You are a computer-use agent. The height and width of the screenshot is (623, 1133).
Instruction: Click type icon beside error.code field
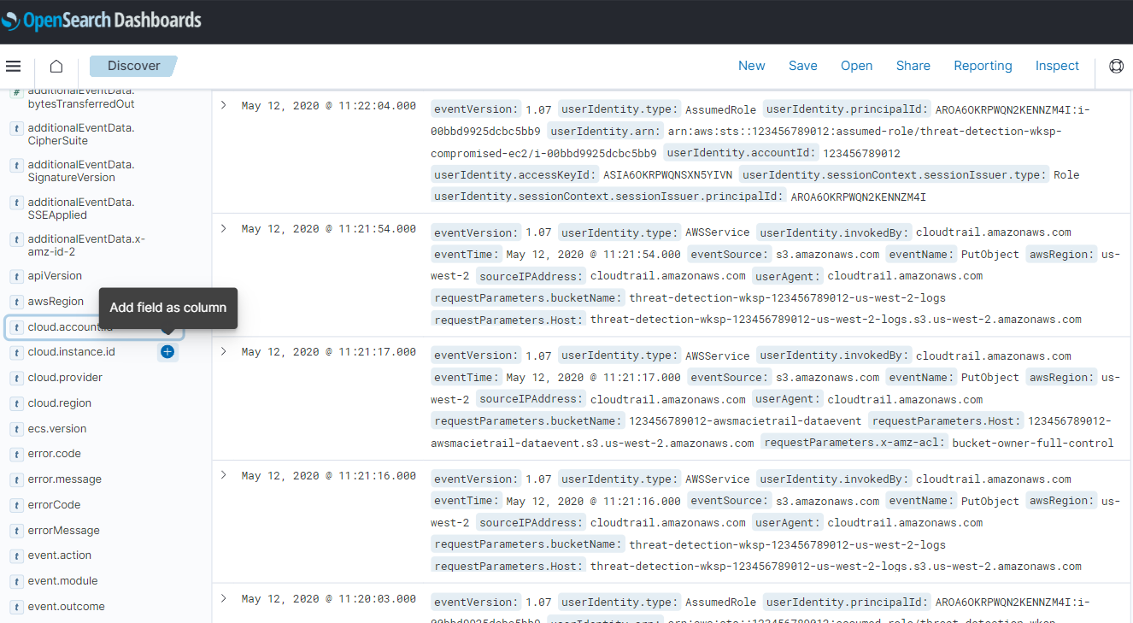15,454
